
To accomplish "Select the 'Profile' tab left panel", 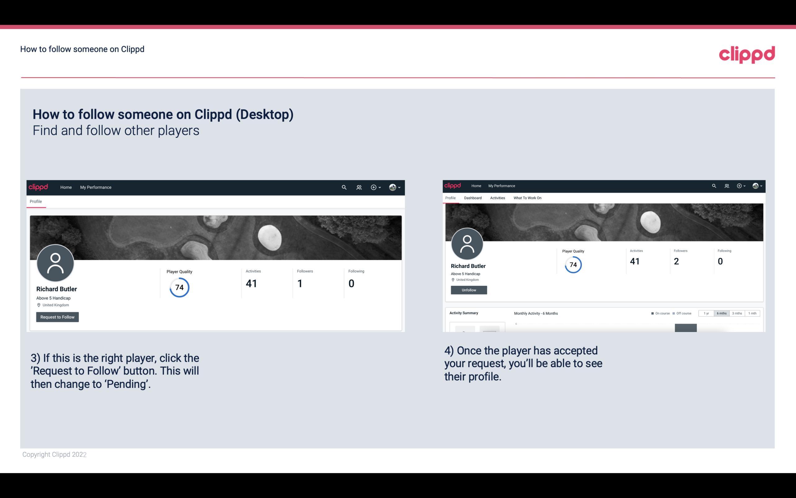I will [x=36, y=201].
